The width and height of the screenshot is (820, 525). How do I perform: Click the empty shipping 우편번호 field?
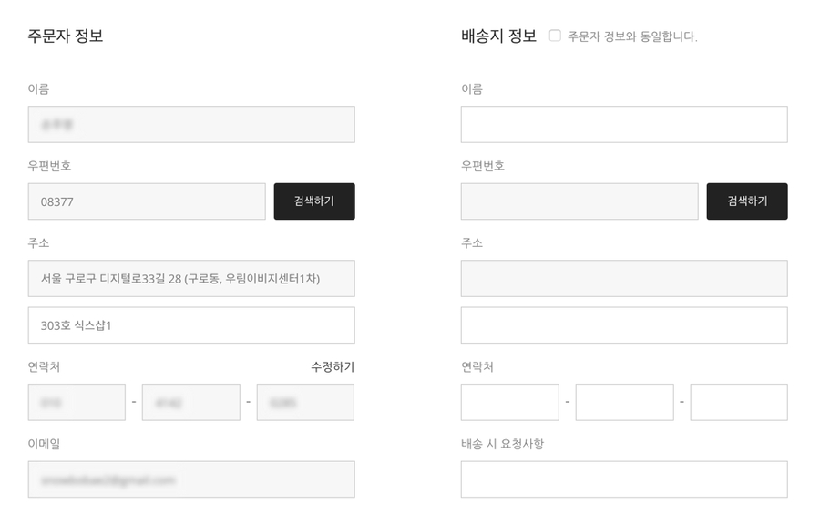(579, 201)
